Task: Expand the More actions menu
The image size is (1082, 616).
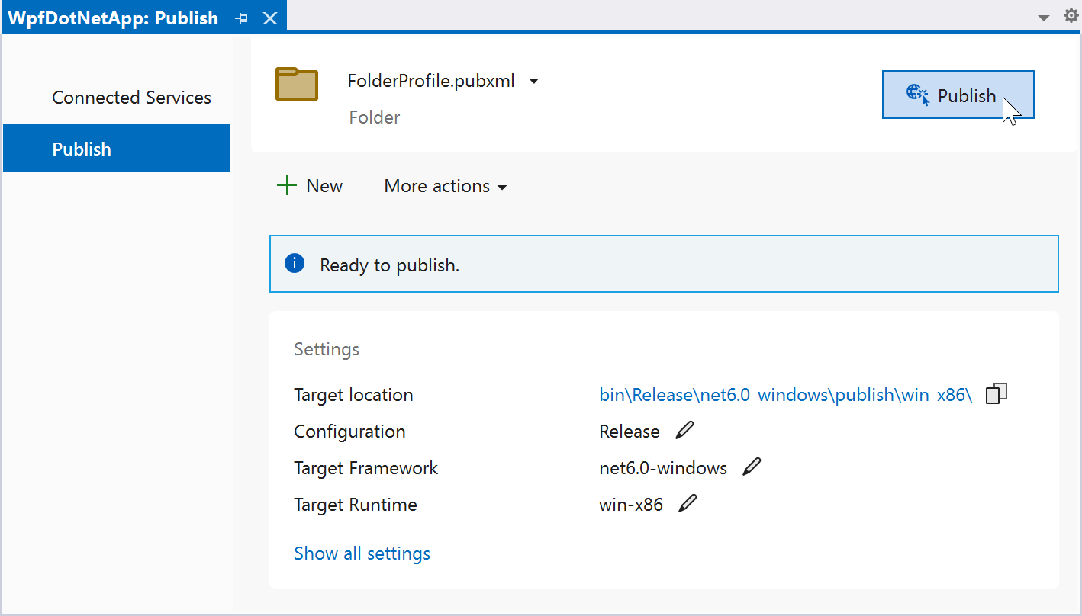Action: [x=446, y=186]
